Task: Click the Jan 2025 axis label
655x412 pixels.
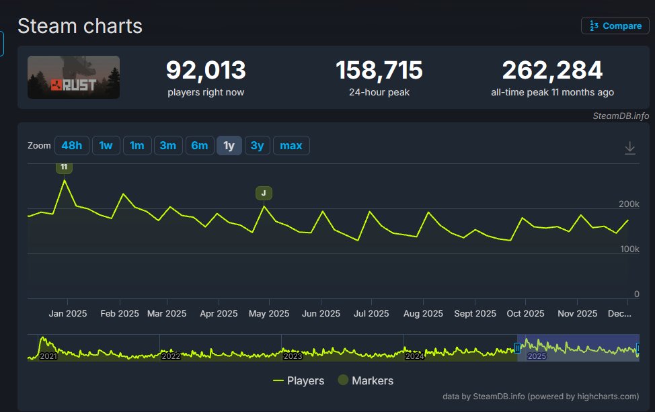Action: 68,313
